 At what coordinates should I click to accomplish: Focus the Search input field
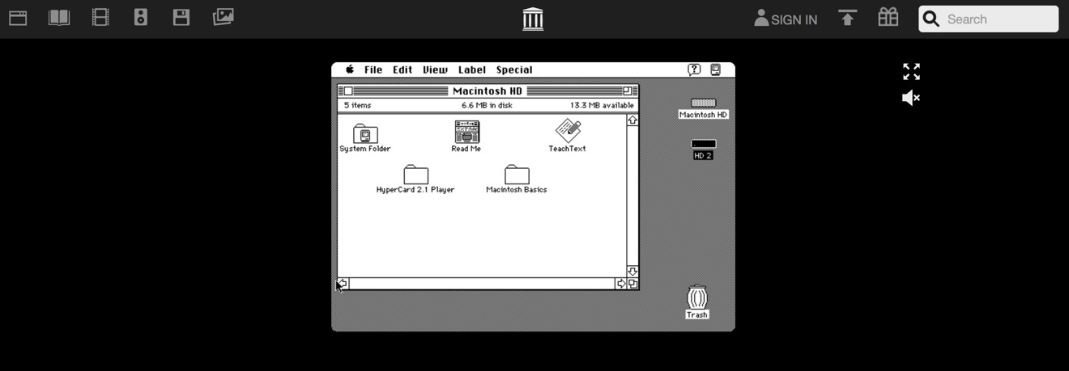(x=989, y=19)
